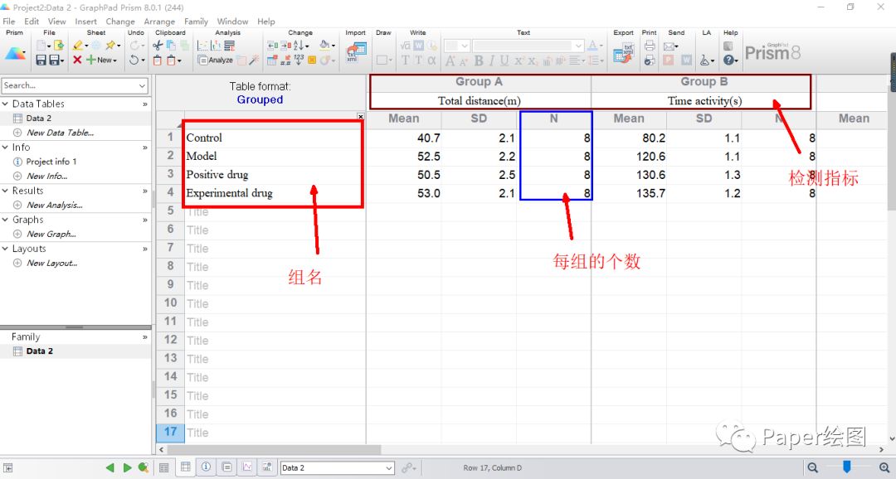896x479 pixels.
Task: Collapse the Data Tables section
Action: (x=5, y=104)
